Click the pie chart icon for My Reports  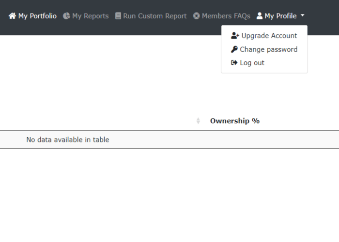pyautogui.click(x=66, y=16)
